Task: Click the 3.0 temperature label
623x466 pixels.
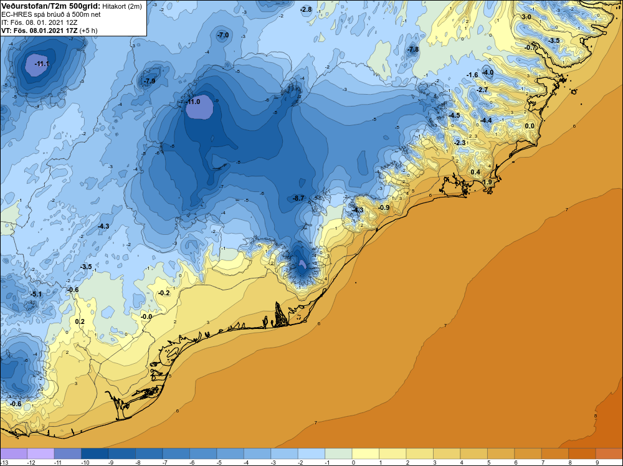Action: coord(526,17)
